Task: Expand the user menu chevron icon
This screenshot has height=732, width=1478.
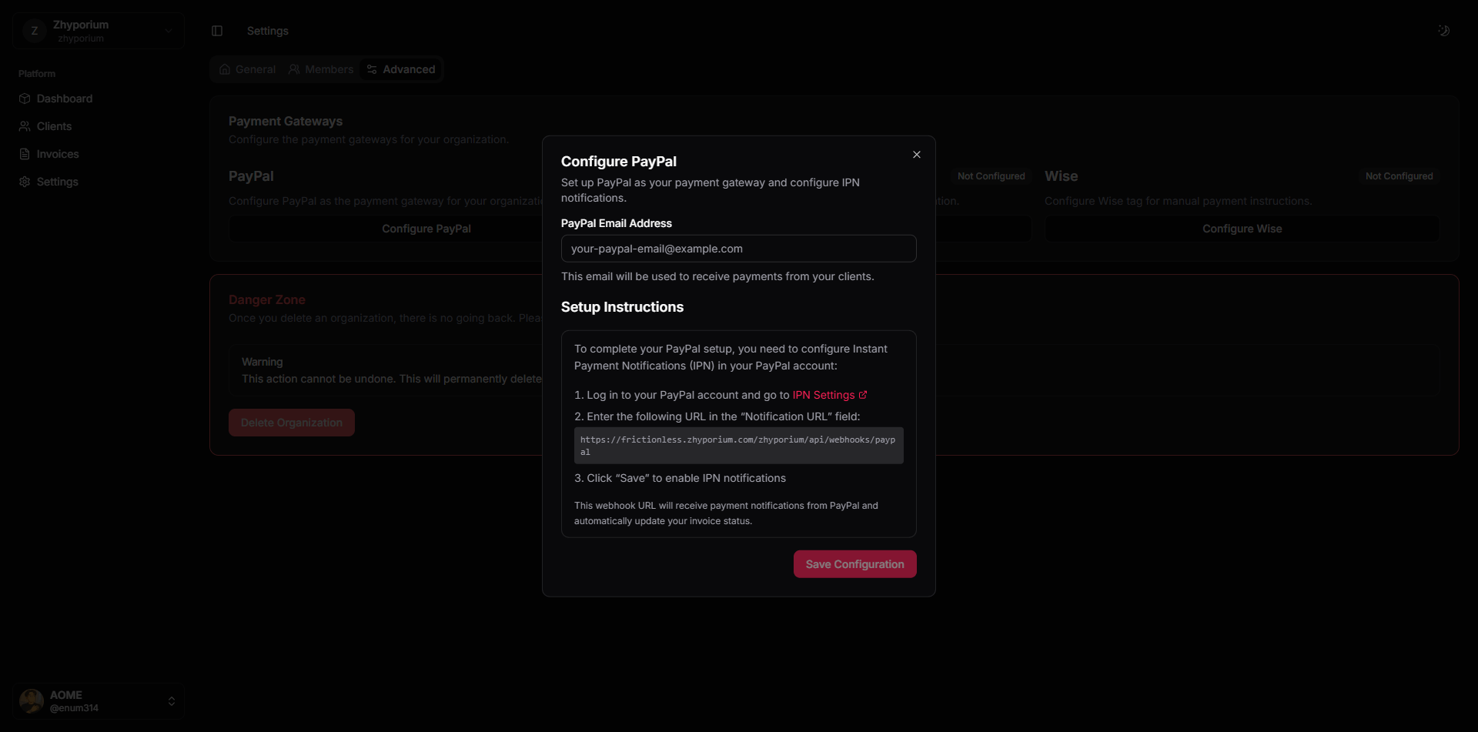Action: click(172, 701)
